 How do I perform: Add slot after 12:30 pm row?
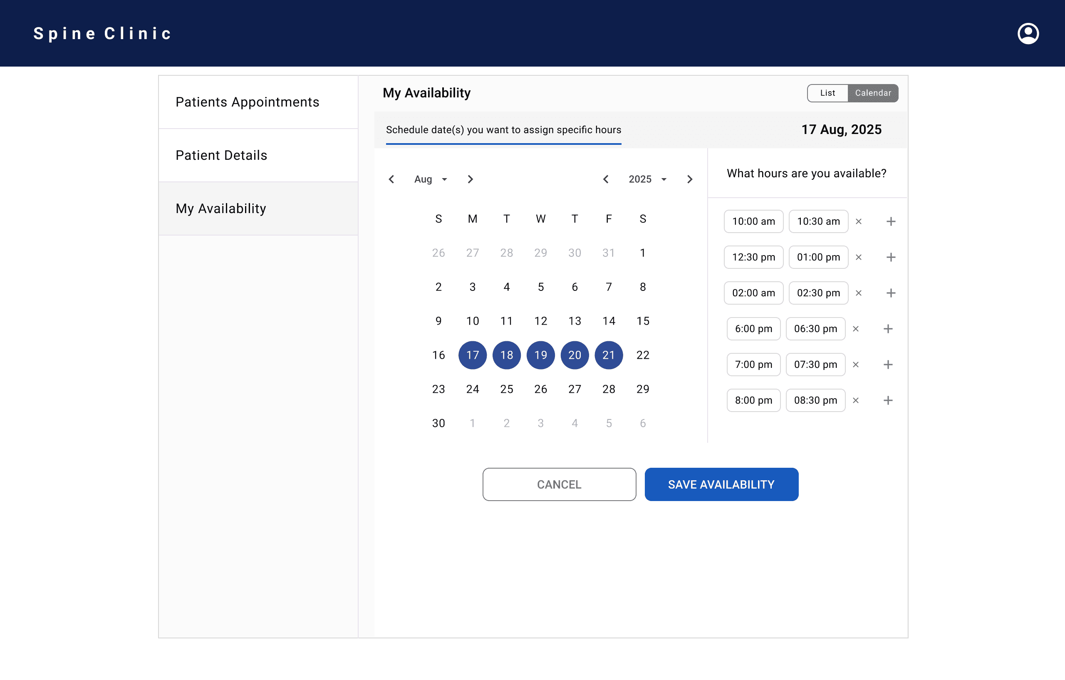click(891, 258)
